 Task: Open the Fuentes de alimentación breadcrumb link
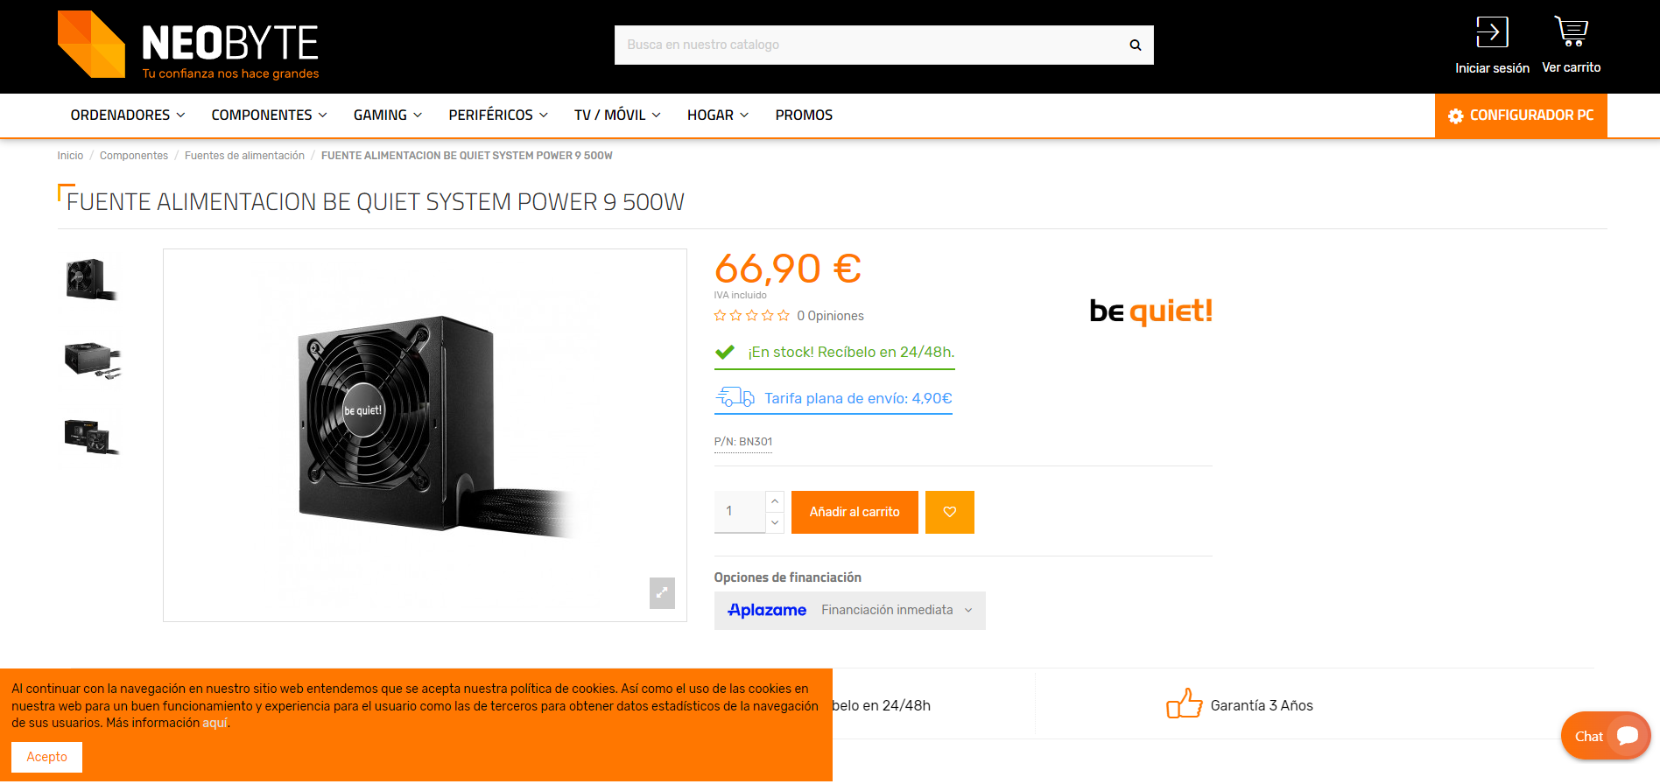[x=244, y=156]
